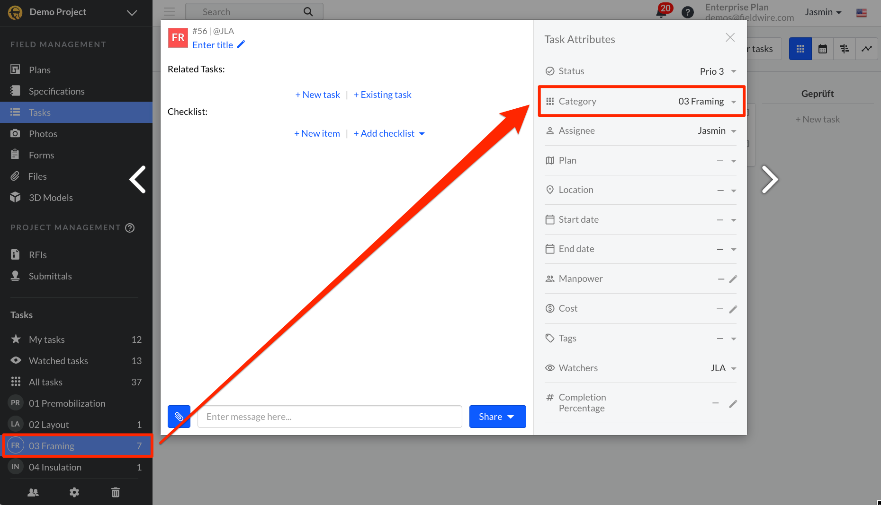Open Plans in the sidebar

[39, 70]
